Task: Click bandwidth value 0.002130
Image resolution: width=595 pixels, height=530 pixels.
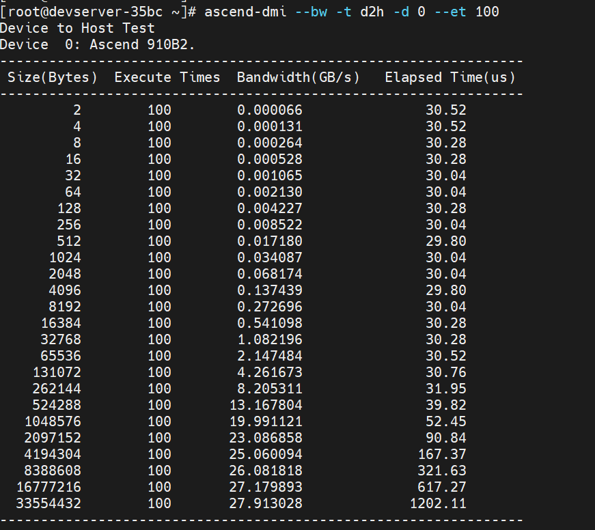Action: (270, 192)
